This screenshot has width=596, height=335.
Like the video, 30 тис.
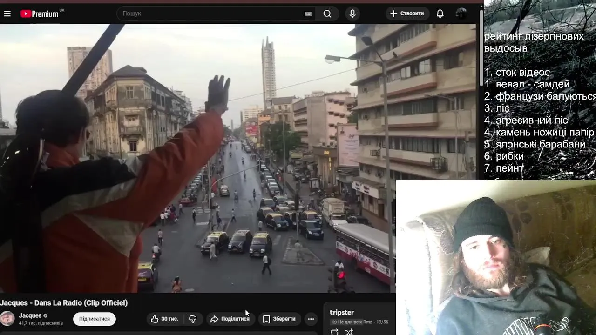coord(164,319)
